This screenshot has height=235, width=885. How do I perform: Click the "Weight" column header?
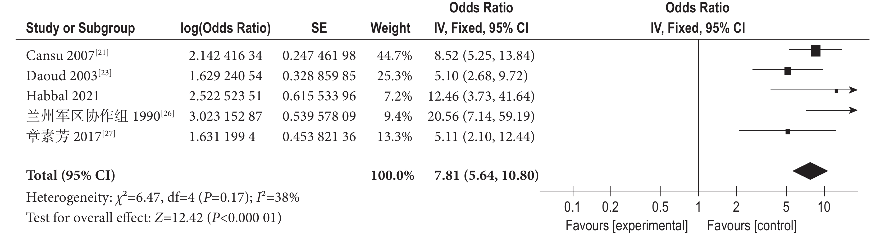[390, 28]
